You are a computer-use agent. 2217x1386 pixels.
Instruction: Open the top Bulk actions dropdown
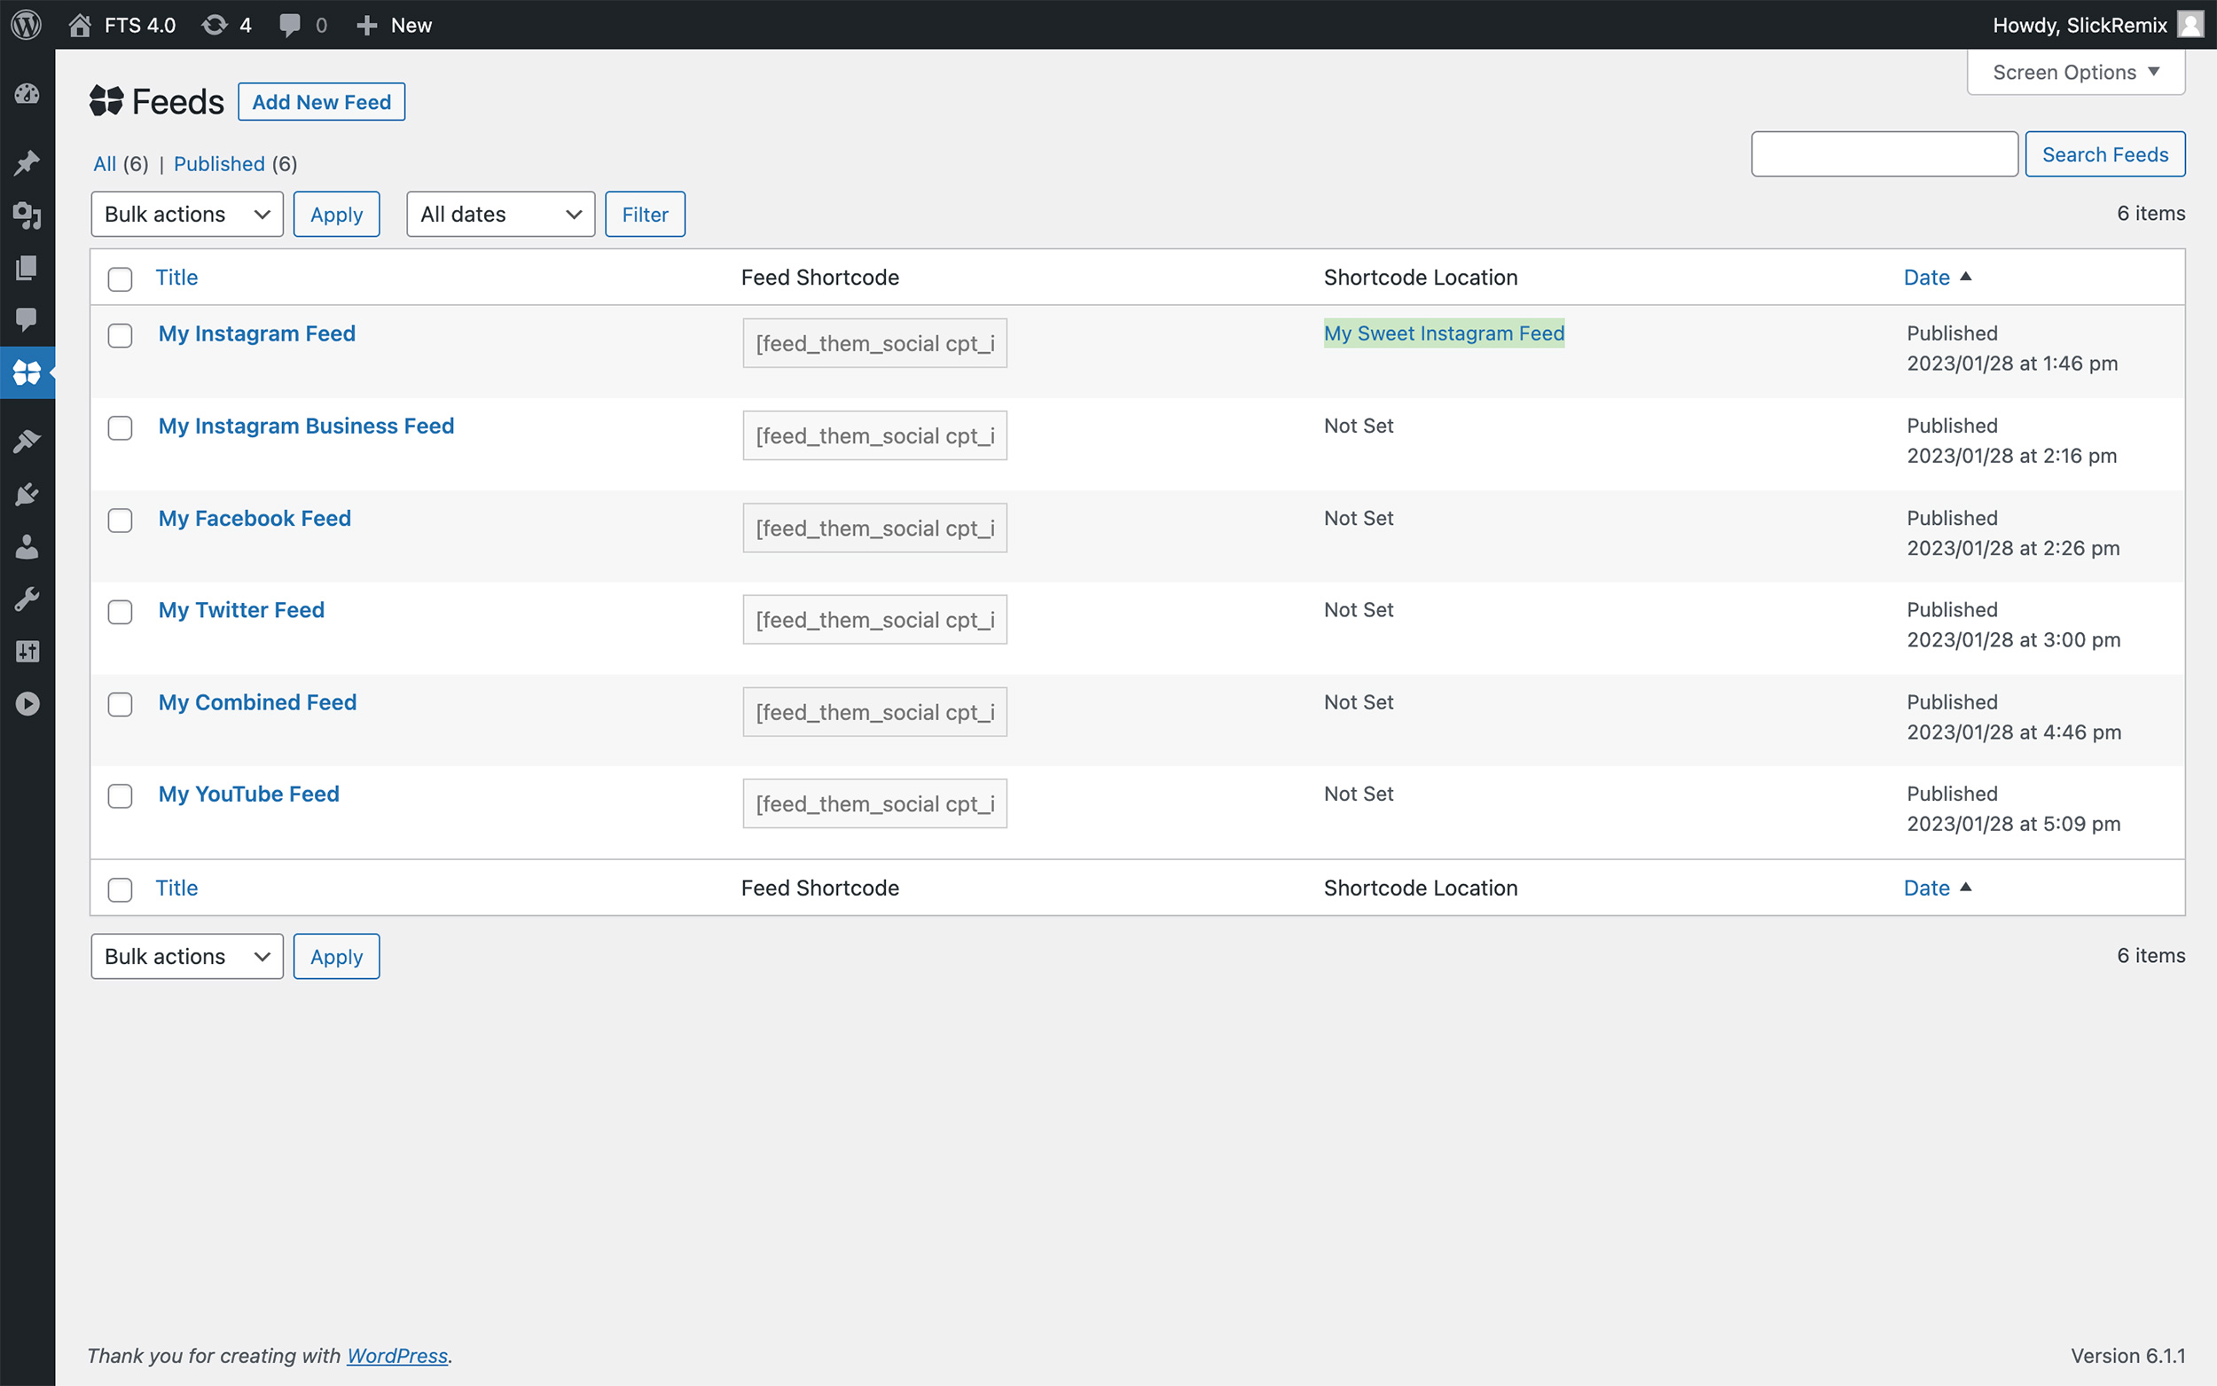[x=187, y=215]
